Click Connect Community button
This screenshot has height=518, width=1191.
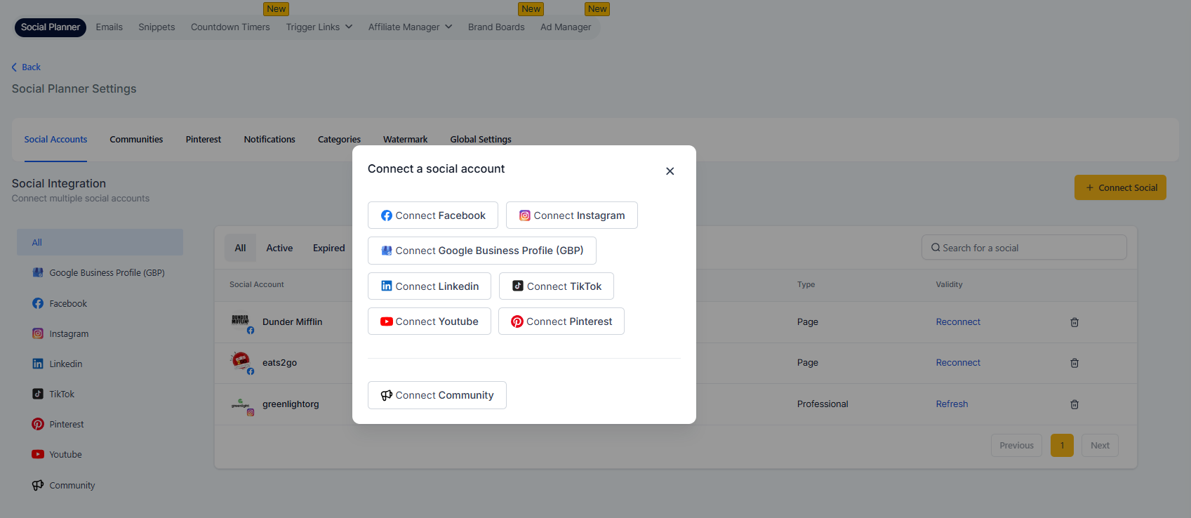click(437, 395)
